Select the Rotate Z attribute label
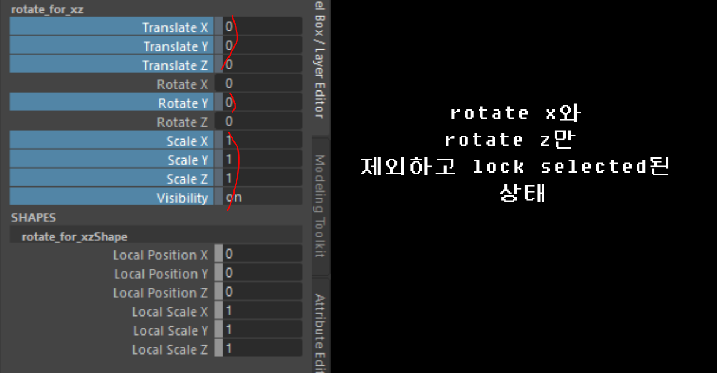717x373 pixels. [x=183, y=122]
